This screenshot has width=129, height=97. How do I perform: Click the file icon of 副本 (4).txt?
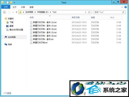tap(31, 29)
